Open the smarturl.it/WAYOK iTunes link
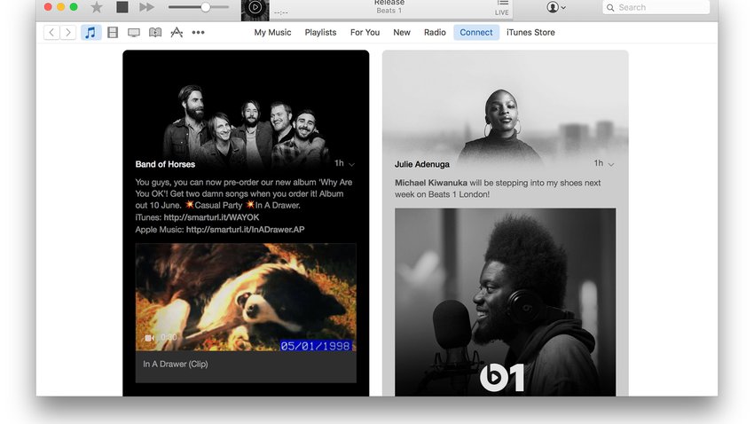This screenshot has height=424, width=754. click(x=211, y=217)
